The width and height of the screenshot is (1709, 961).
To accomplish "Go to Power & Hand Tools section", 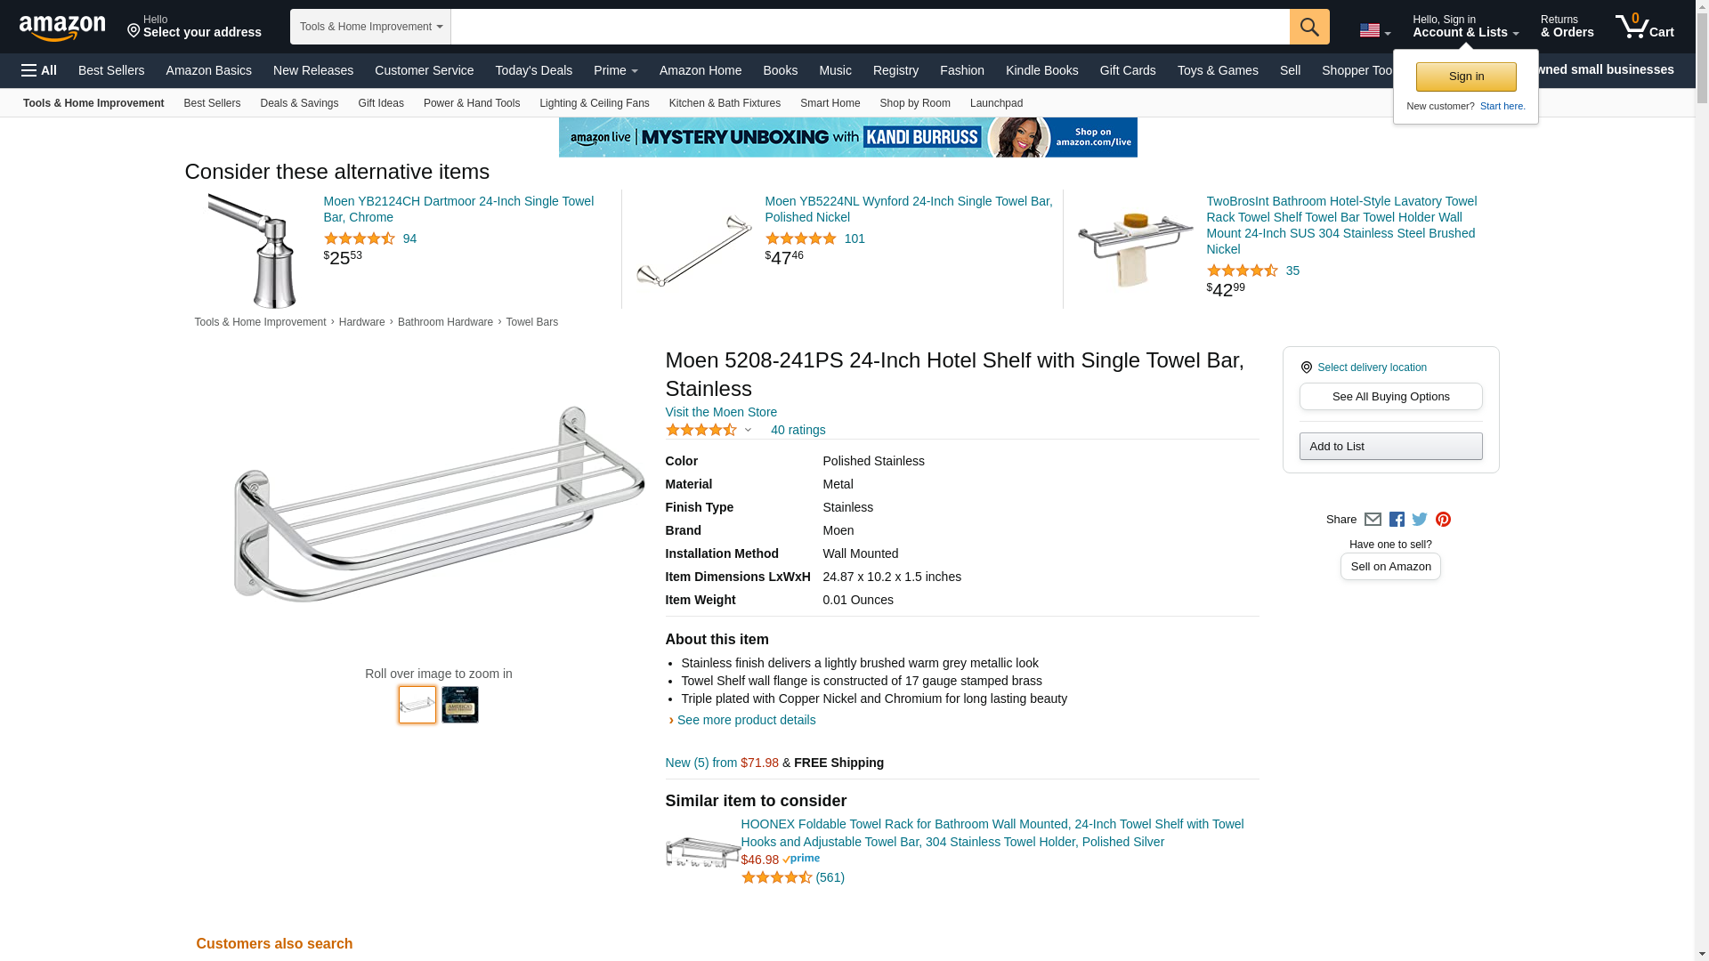I will tap(471, 103).
